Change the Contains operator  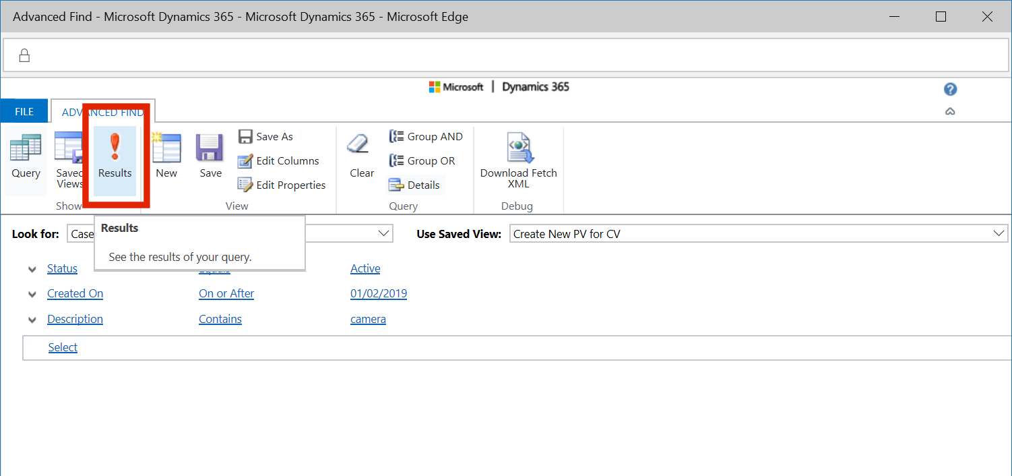(220, 319)
